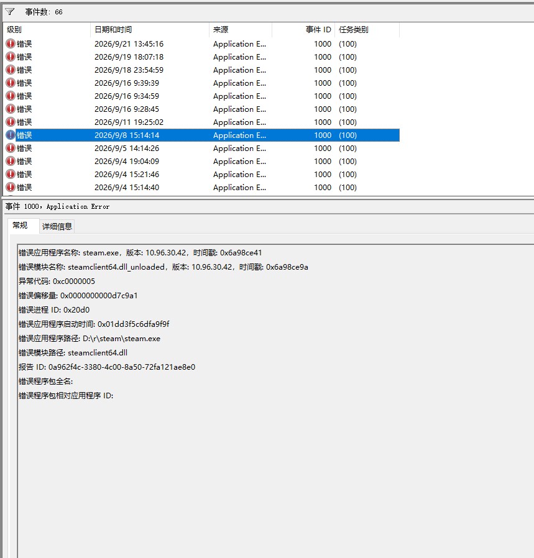Sort events by 日期和时间 column header
This screenshot has width=534, height=558.
(x=150, y=30)
